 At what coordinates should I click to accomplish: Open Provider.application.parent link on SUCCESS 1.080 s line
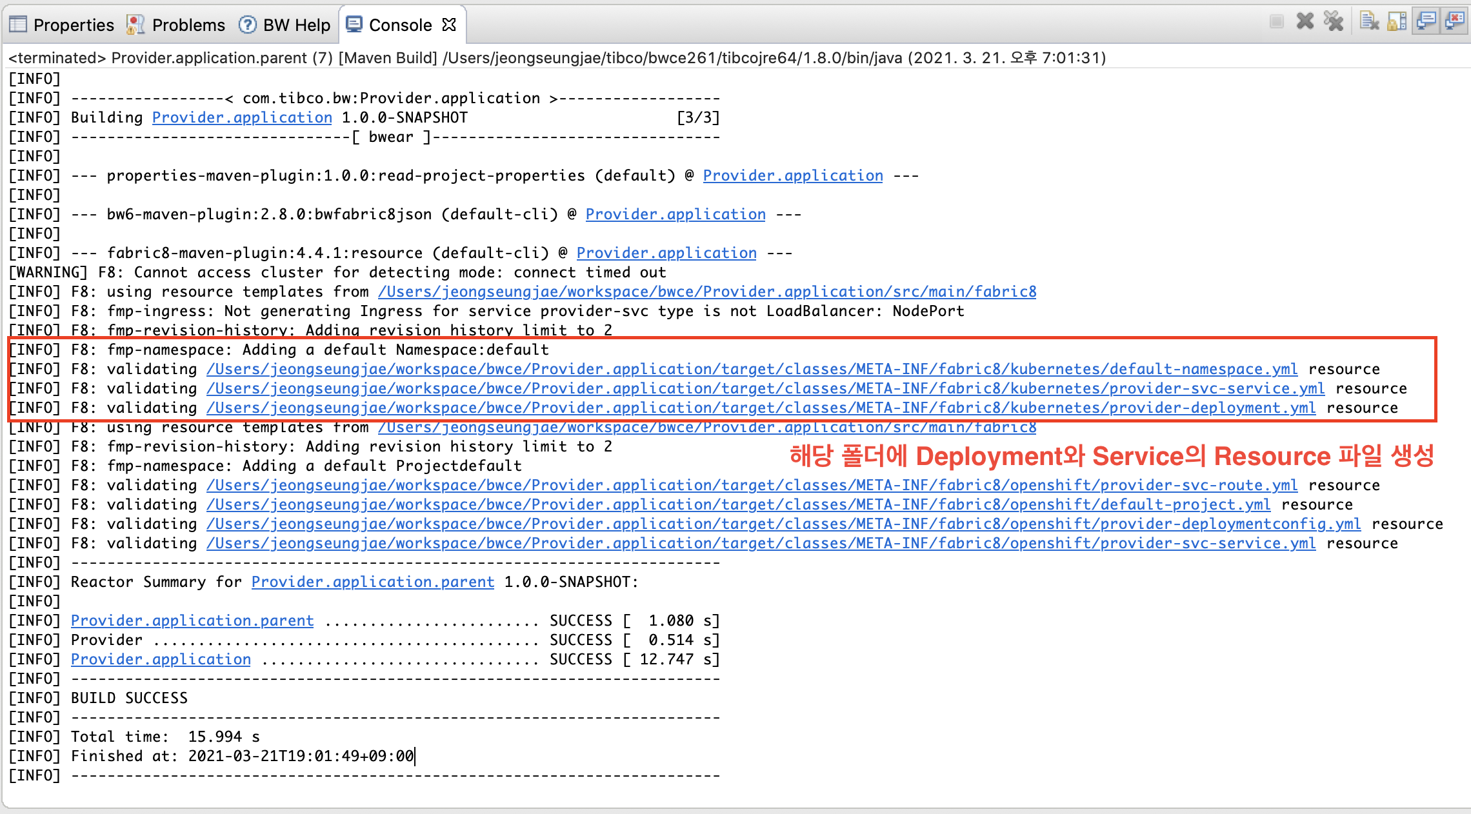tap(192, 620)
